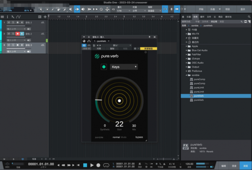Select the Eraser tool in the toolbar
252x170 pixels.
(59, 10)
